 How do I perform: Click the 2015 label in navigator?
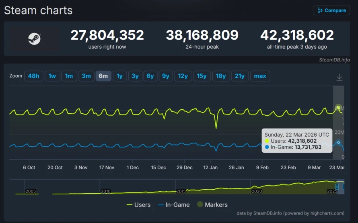tap(181, 191)
